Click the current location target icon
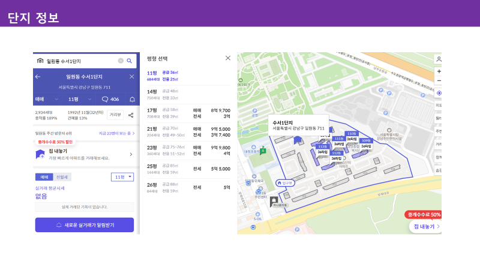 [439, 93]
